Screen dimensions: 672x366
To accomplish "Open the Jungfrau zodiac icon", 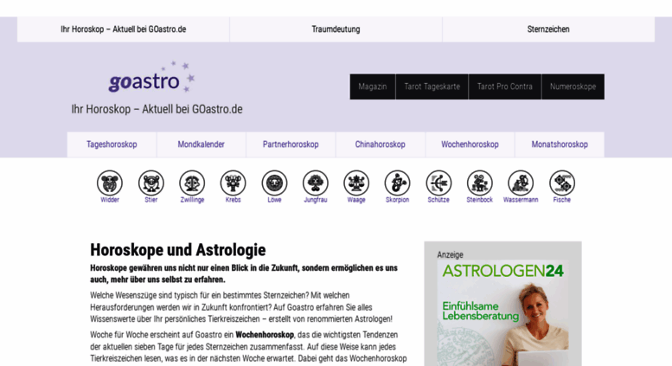I will 316,183.
